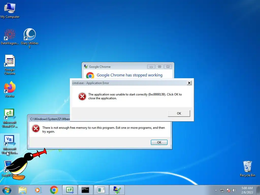The image size is (260, 195).
Task: Maximize the Google Chrome crash window
Action: (159, 67)
